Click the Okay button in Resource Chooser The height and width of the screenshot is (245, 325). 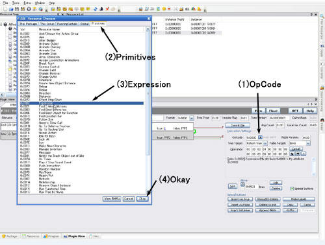[x=142, y=198]
